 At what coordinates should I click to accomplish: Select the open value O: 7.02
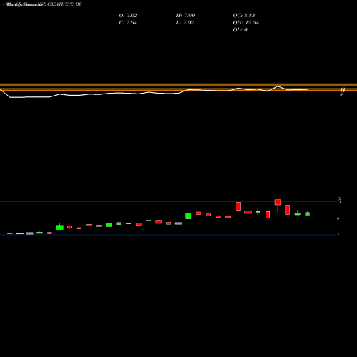128,15
